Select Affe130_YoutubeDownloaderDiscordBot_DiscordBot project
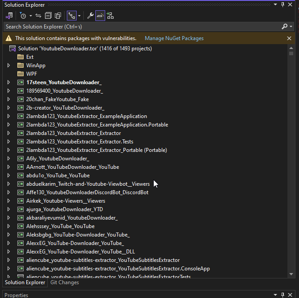This screenshot has width=299, height=298. click(87, 192)
